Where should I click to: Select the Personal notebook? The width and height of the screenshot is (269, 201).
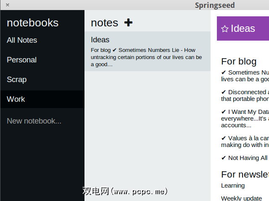pyautogui.click(x=21, y=60)
